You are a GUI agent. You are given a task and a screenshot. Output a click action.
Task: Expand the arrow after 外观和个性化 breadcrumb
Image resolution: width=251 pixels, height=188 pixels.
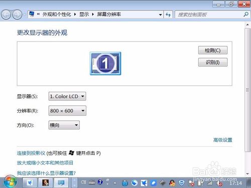click(75, 15)
